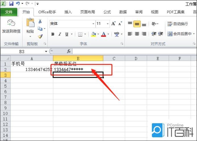This screenshot has height=141, width=197.
Task: Toggle Bold formatting
Action: [x=53, y=34]
